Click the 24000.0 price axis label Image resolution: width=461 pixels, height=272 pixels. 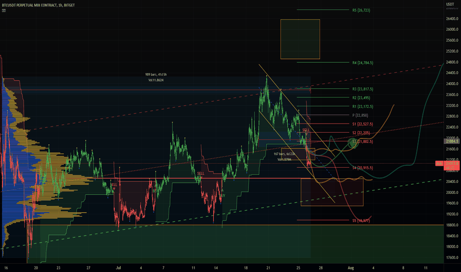(452, 84)
